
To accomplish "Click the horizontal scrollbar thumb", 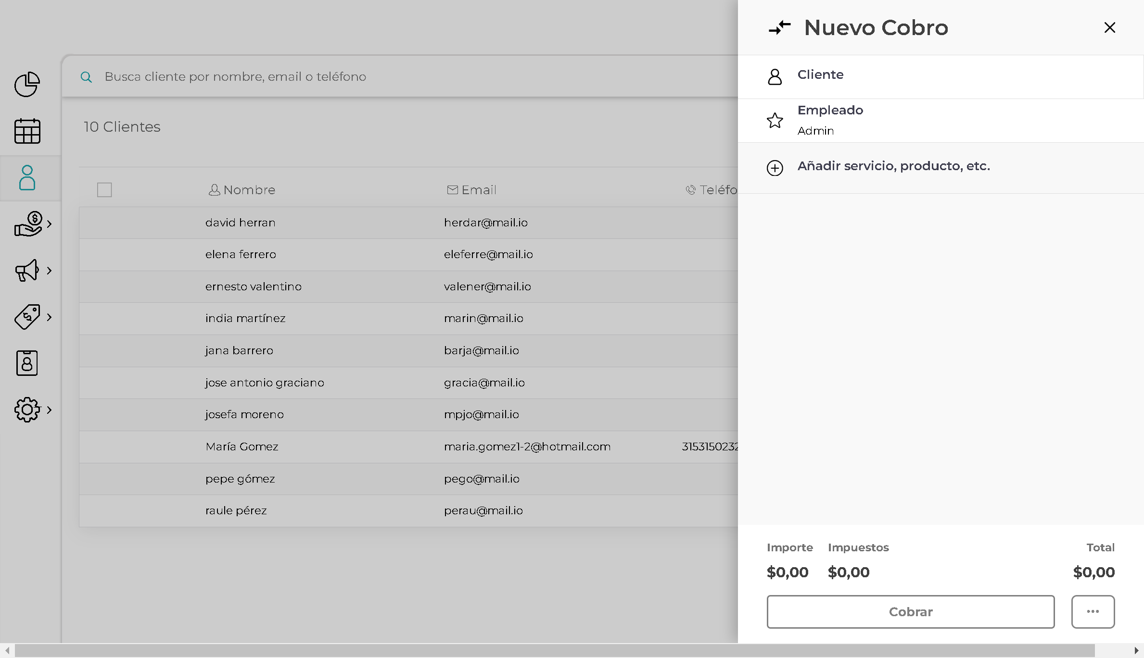I will (x=555, y=651).
